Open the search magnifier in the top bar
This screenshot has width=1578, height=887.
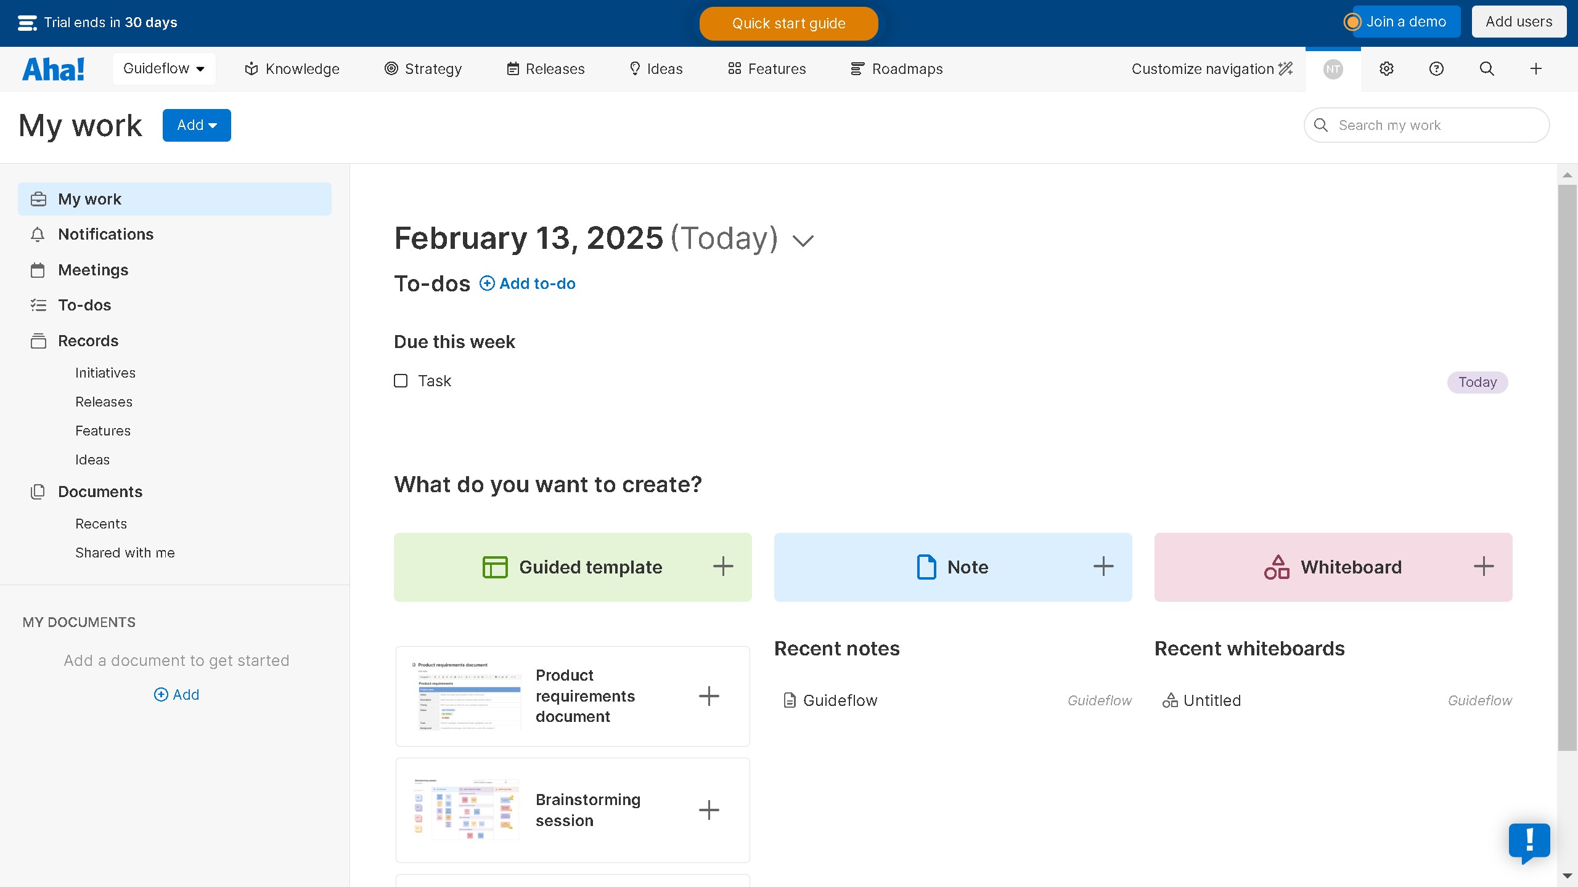point(1486,68)
